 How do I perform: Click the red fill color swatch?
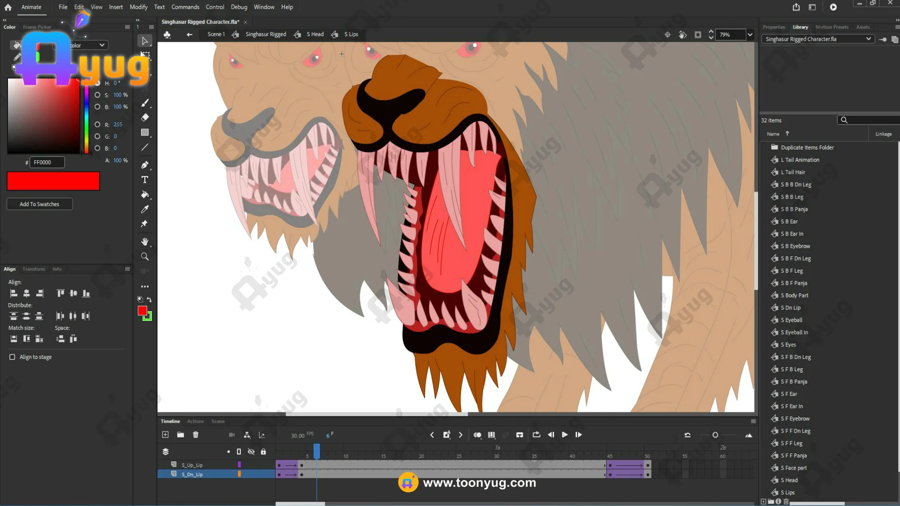[142, 311]
